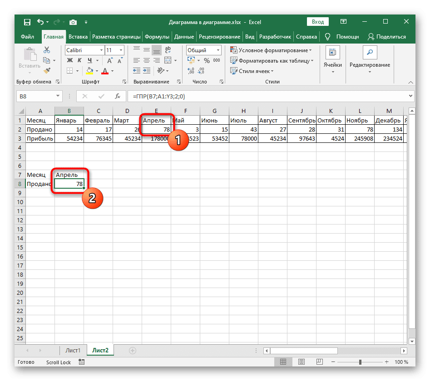
Task: Click the Вход sign-in button
Action: point(318,22)
